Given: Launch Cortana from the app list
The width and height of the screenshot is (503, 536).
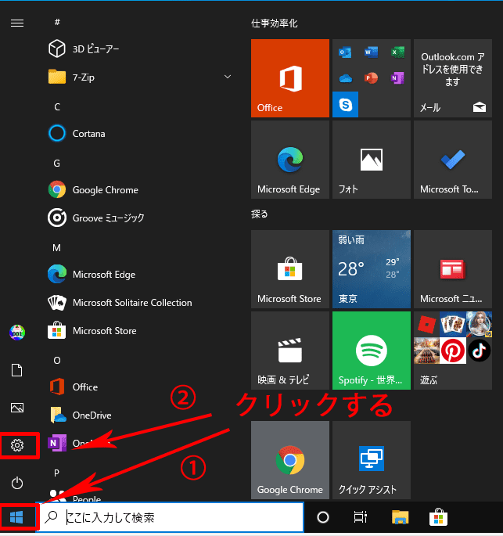Looking at the screenshot, I should coord(88,133).
